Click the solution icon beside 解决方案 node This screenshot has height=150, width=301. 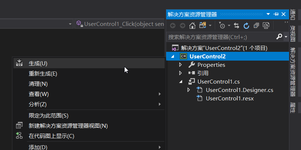point(175,48)
